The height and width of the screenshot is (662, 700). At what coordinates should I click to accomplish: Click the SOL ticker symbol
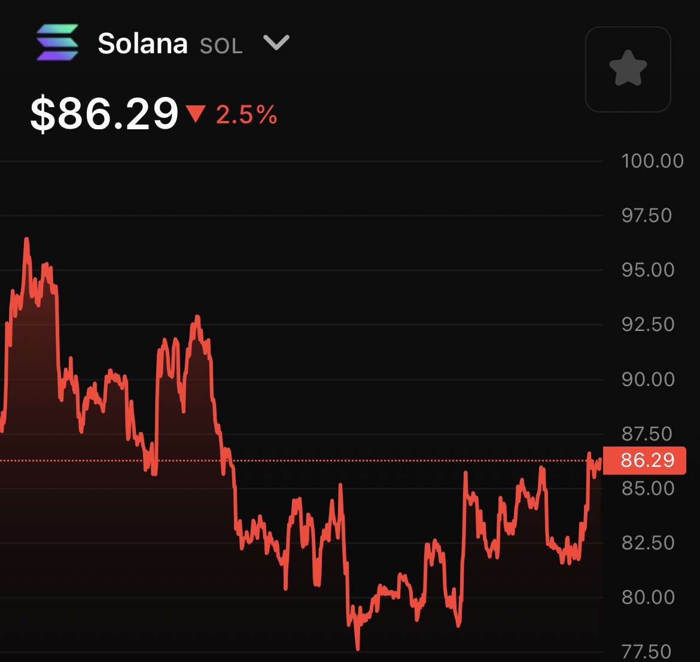221,46
